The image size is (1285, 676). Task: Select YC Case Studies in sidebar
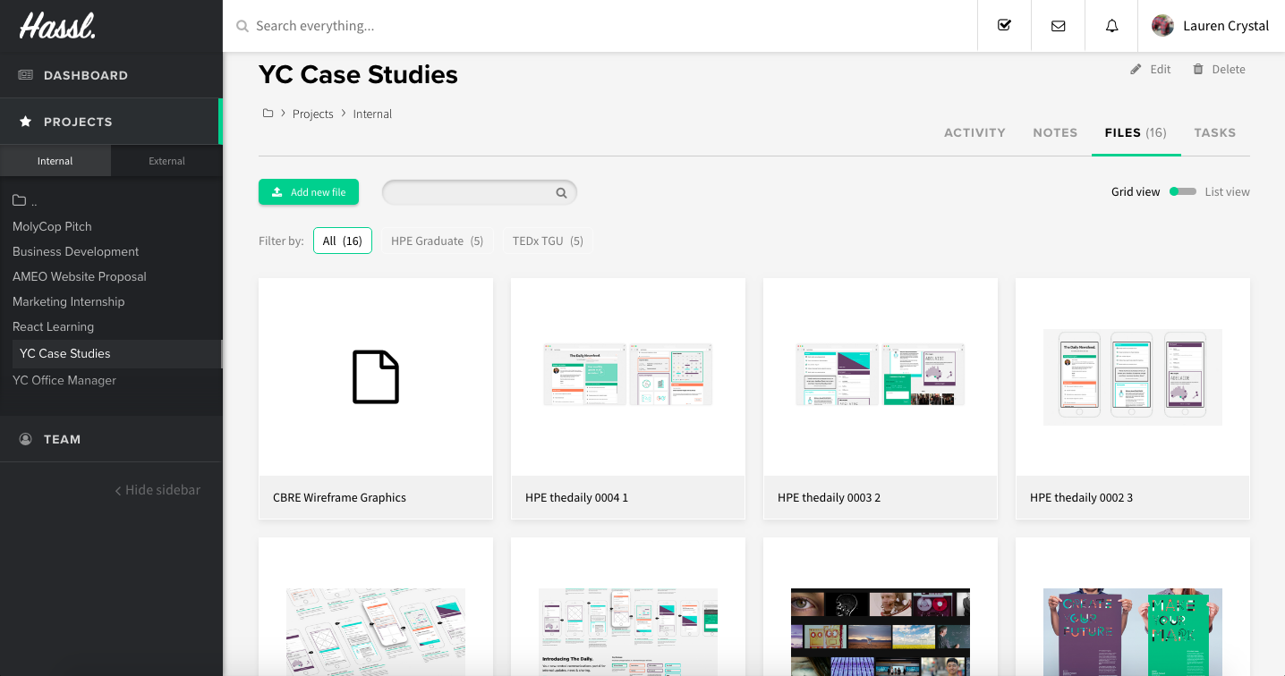(x=65, y=353)
